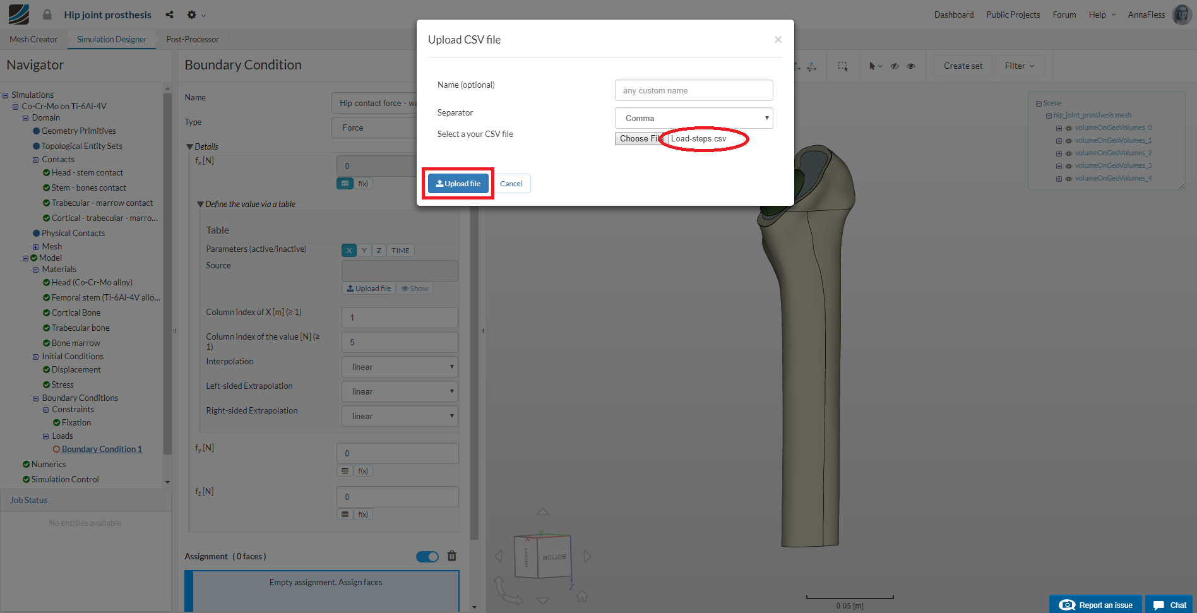The height and width of the screenshot is (613, 1197).
Task: Click the hide selection crossed-eye icon
Action: [x=895, y=66]
